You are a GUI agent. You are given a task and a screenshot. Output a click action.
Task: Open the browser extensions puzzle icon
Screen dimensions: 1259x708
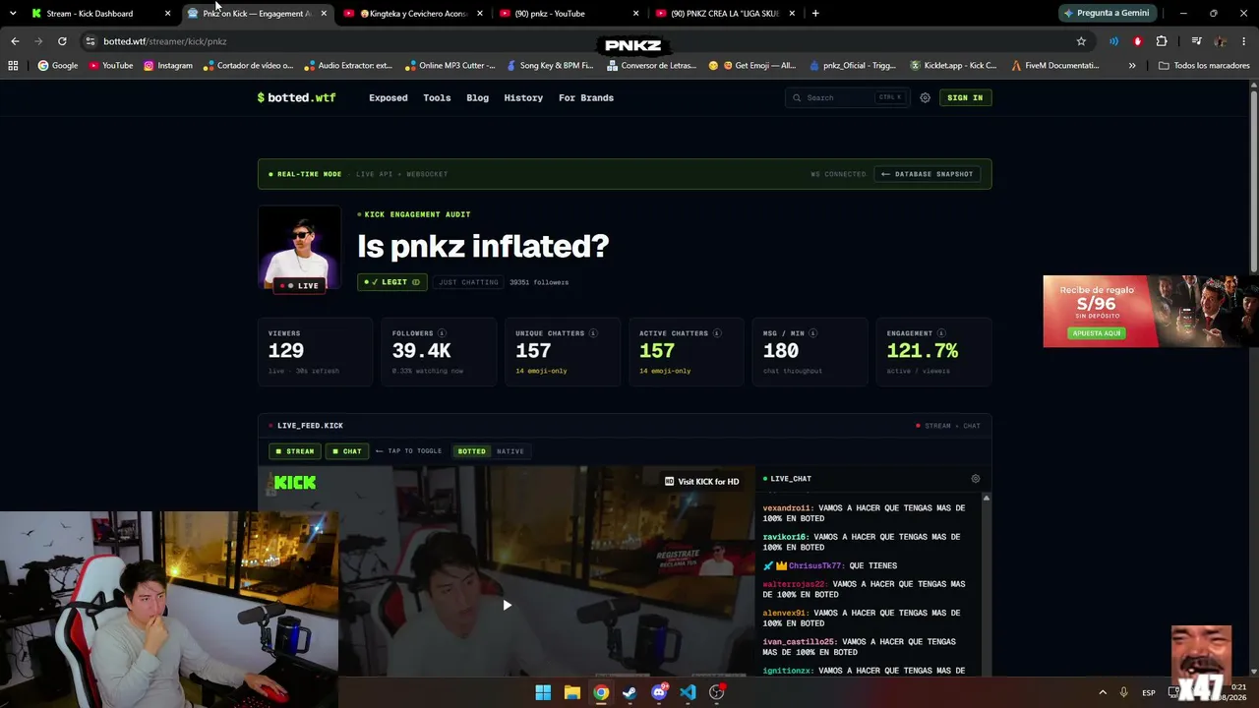pos(1162,41)
